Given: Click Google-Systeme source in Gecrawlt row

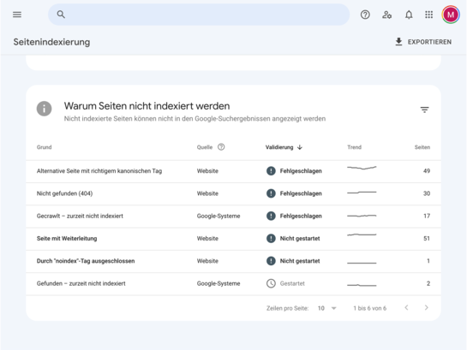Looking at the screenshot, I should 219,216.
